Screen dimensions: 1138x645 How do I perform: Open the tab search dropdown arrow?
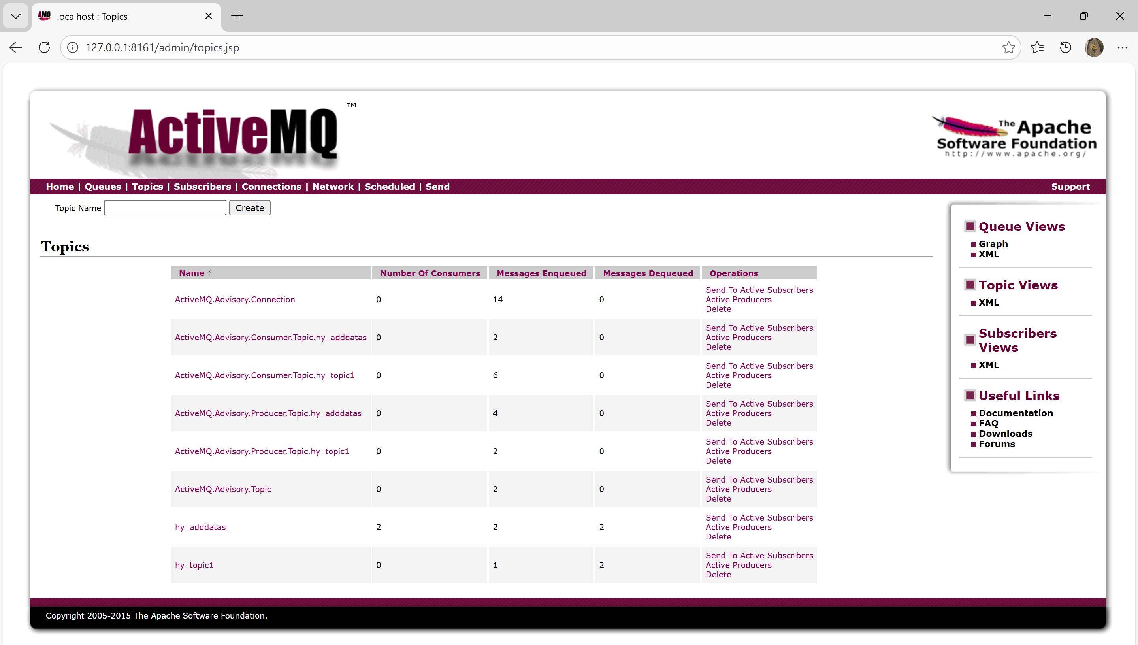click(16, 16)
